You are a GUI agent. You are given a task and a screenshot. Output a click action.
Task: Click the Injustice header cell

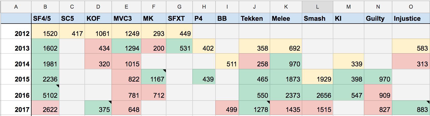[411, 18]
